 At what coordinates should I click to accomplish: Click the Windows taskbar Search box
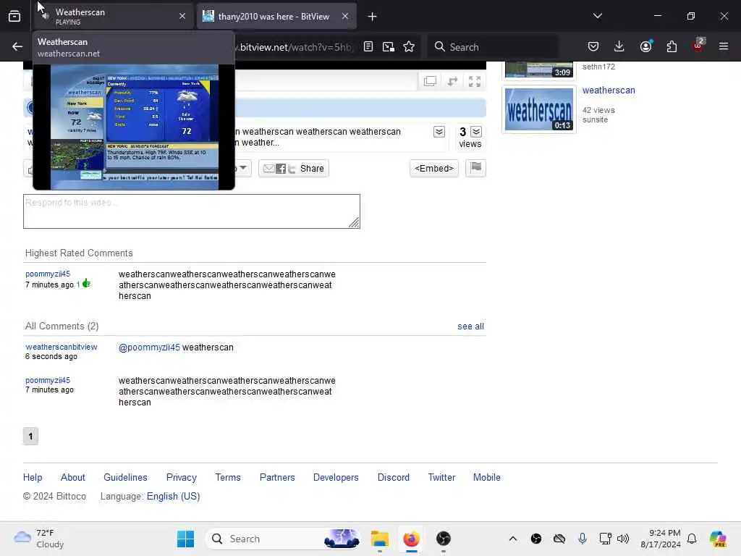click(x=284, y=539)
